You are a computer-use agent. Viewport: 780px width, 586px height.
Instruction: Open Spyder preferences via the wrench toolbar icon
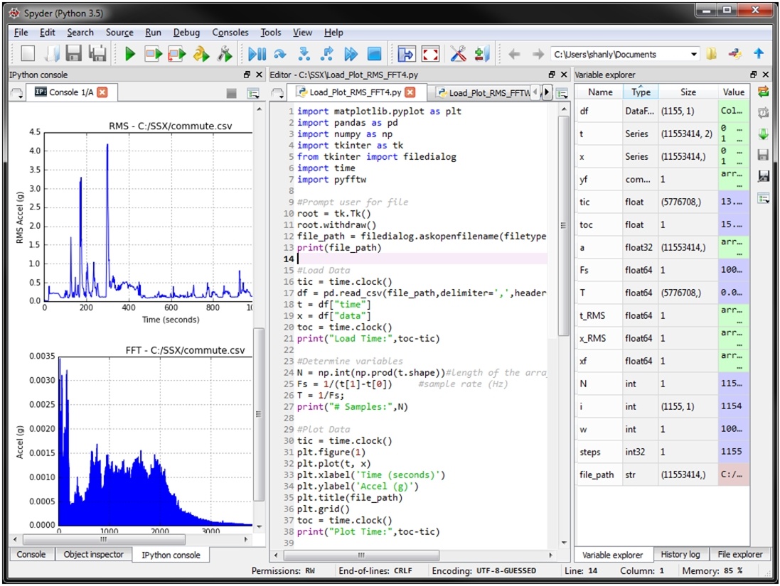(457, 53)
